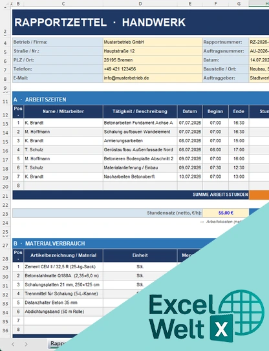Image resolution: width=269 pixels, height=351 pixels.
Task: Select 'M. Hoffmann' in position 2
Action: pyautogui.click(x=63, y=132)
